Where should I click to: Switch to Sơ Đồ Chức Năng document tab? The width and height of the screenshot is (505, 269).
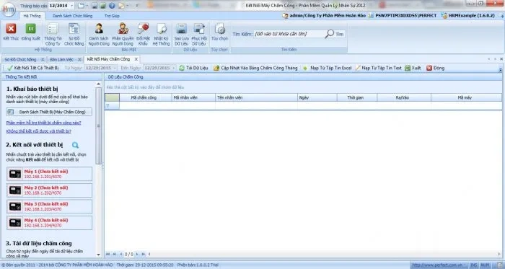pyautogui.click(x=20, y=60)
